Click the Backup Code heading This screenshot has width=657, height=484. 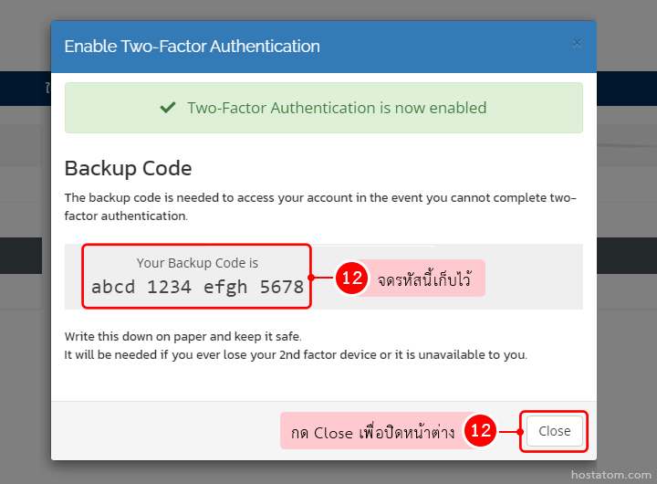(x=128, y=169)
